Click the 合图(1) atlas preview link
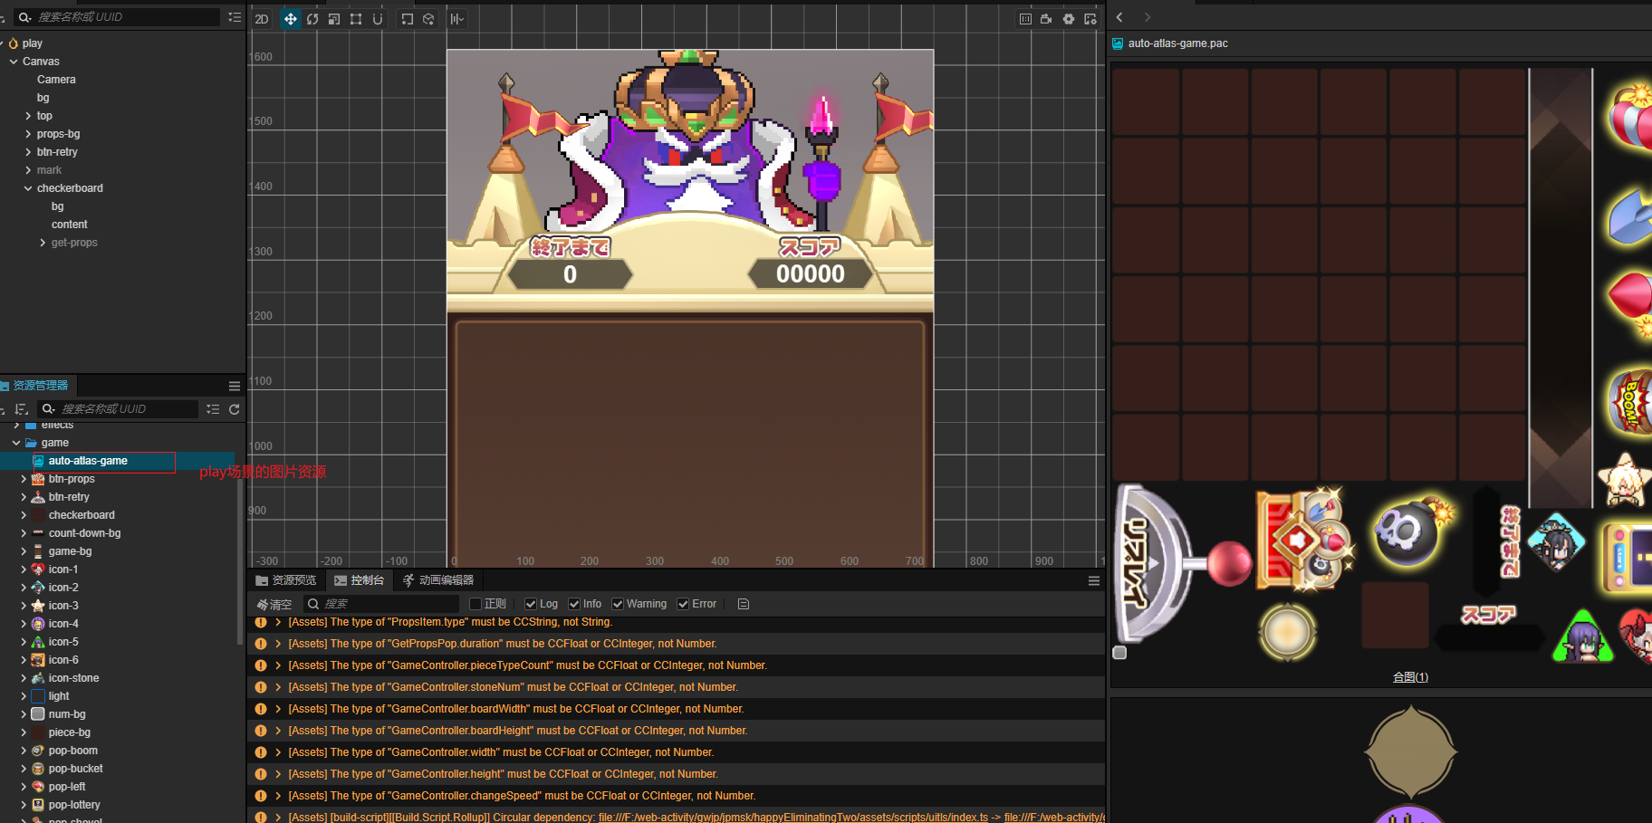Viewport: 1652px width, 823px height. pyautogui.click(x=1410, y=677)
